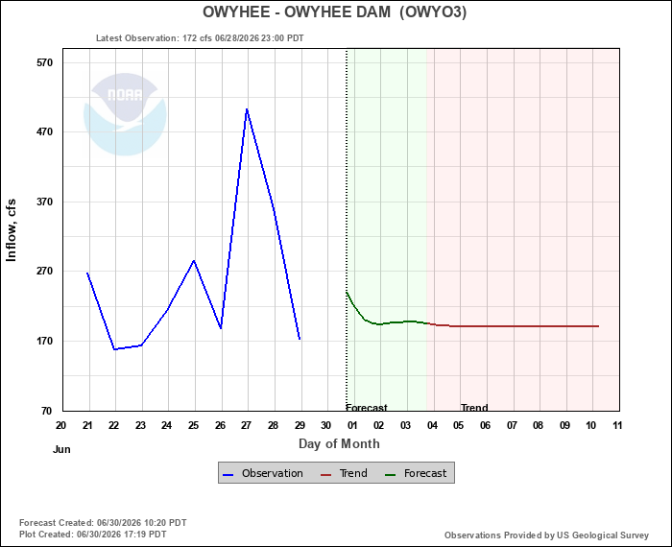
Task: Click the Forecast label in the legend
Action: coord(425,473)
